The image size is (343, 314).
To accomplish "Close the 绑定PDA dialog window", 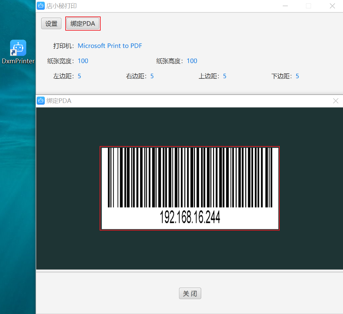I will (x=336, y=101).
